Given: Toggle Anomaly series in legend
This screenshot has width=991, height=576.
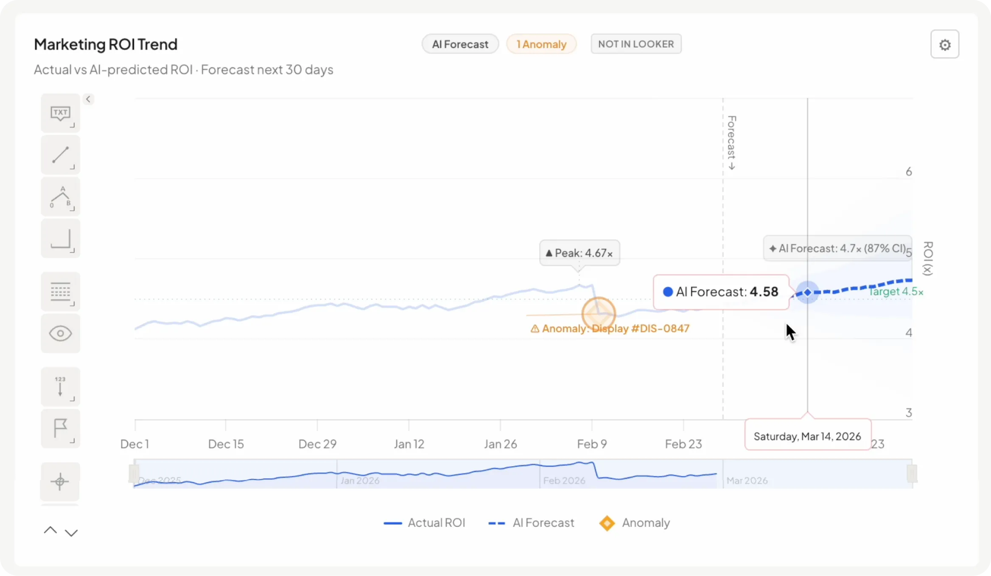Looking at the screenshot, I should (x=634, y=523).
